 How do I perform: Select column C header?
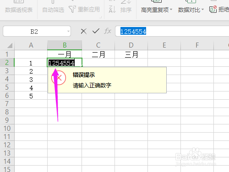pyautogui.click(x=98, y=45)
